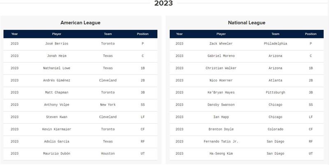Select the Steven Kwan player name
The width and height of the screenshot is (329, 165).
click(x=57, y=117)
